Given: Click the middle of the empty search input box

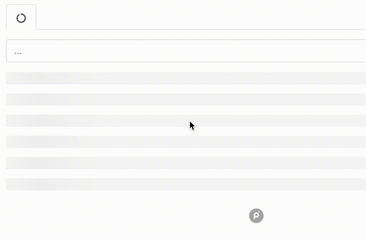Looking at the screenshot, I should pyautogui.click(x=186, y=51).
